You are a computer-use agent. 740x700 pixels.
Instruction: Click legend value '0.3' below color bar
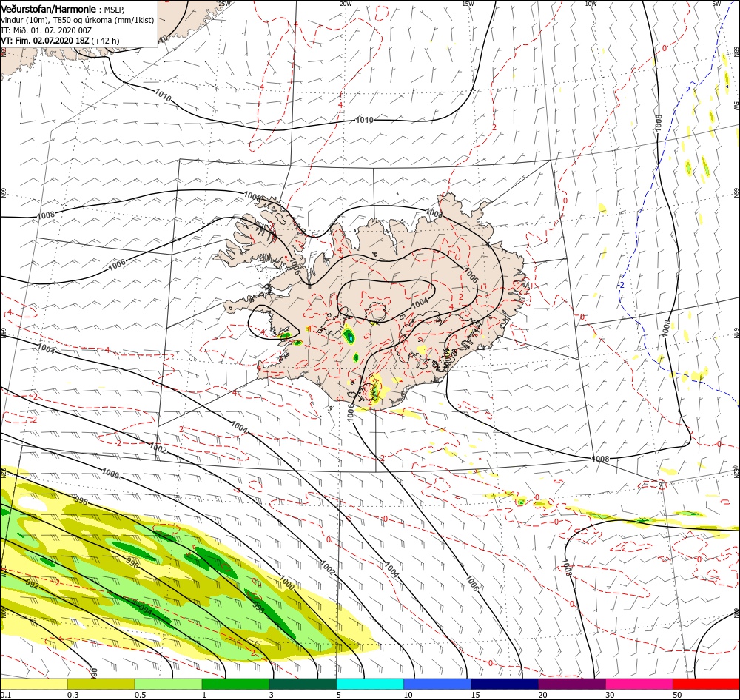pos(73,695)
